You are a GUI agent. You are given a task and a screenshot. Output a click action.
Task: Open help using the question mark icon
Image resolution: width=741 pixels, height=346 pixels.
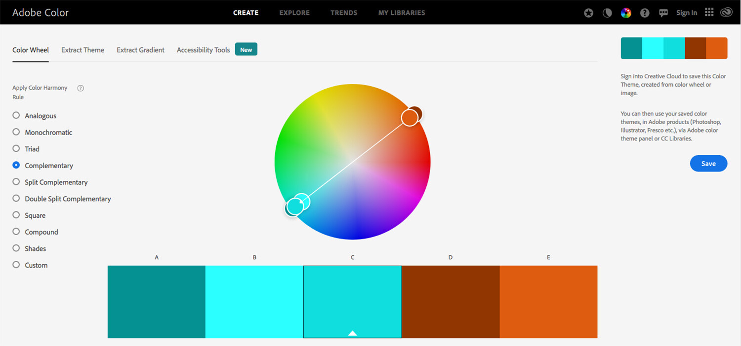pos(645,13)
